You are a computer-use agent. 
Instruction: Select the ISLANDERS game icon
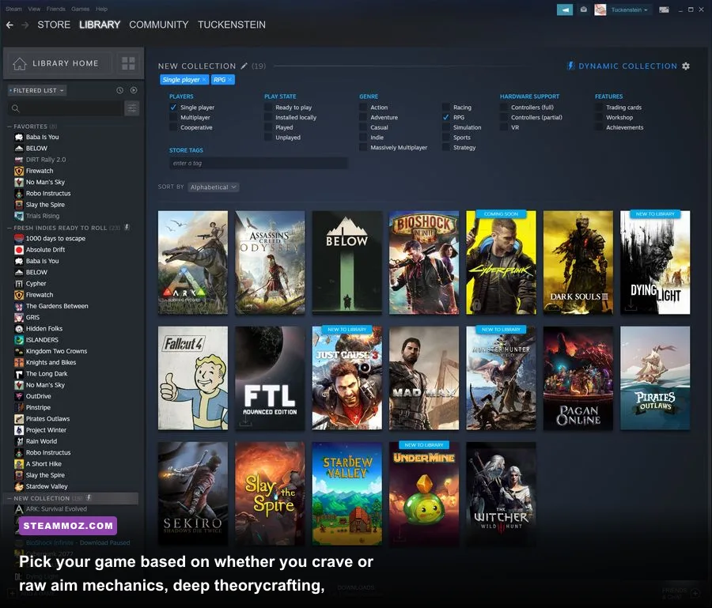(x=19, y=340)
